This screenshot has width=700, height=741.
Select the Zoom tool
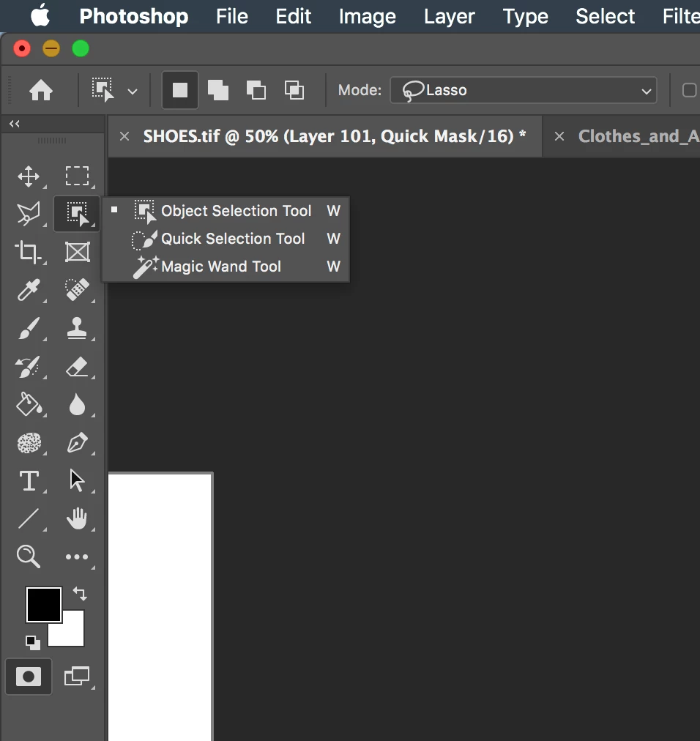tap(29, 556)
